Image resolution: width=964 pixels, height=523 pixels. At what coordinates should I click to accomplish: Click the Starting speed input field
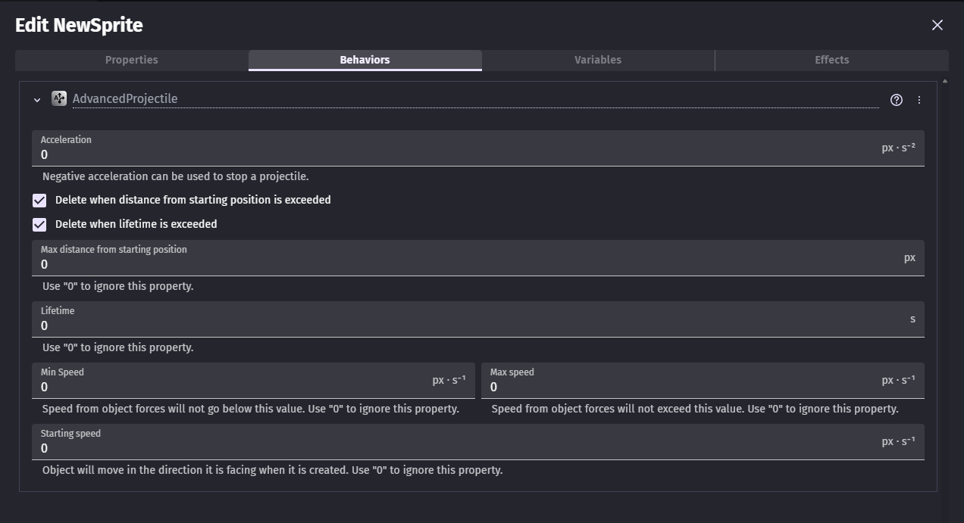coord(455,449)
